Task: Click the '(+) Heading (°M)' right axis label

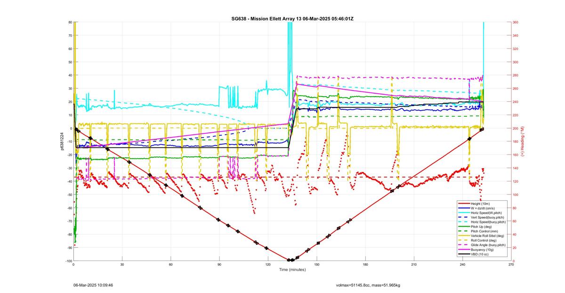Action: point(522,141)
